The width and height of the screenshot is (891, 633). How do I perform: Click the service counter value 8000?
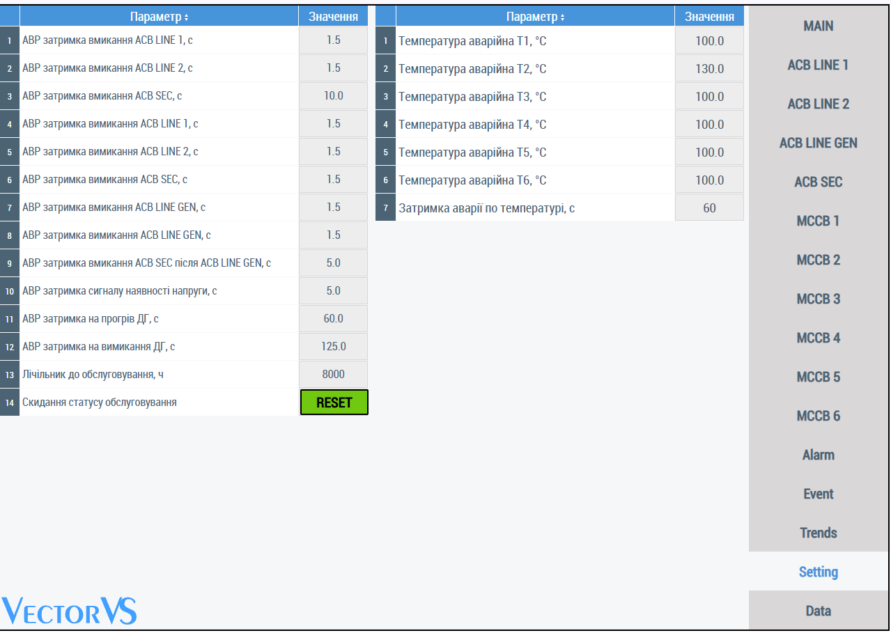(x=334, y=375)
